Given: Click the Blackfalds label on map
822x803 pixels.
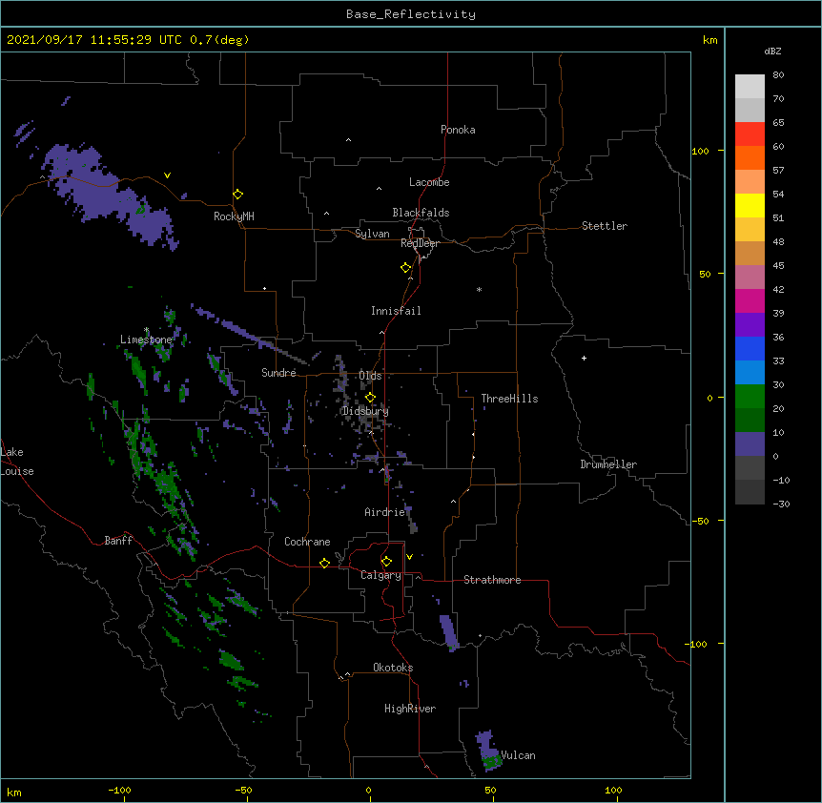Looking at the screenshot, I should click(421, 213).
